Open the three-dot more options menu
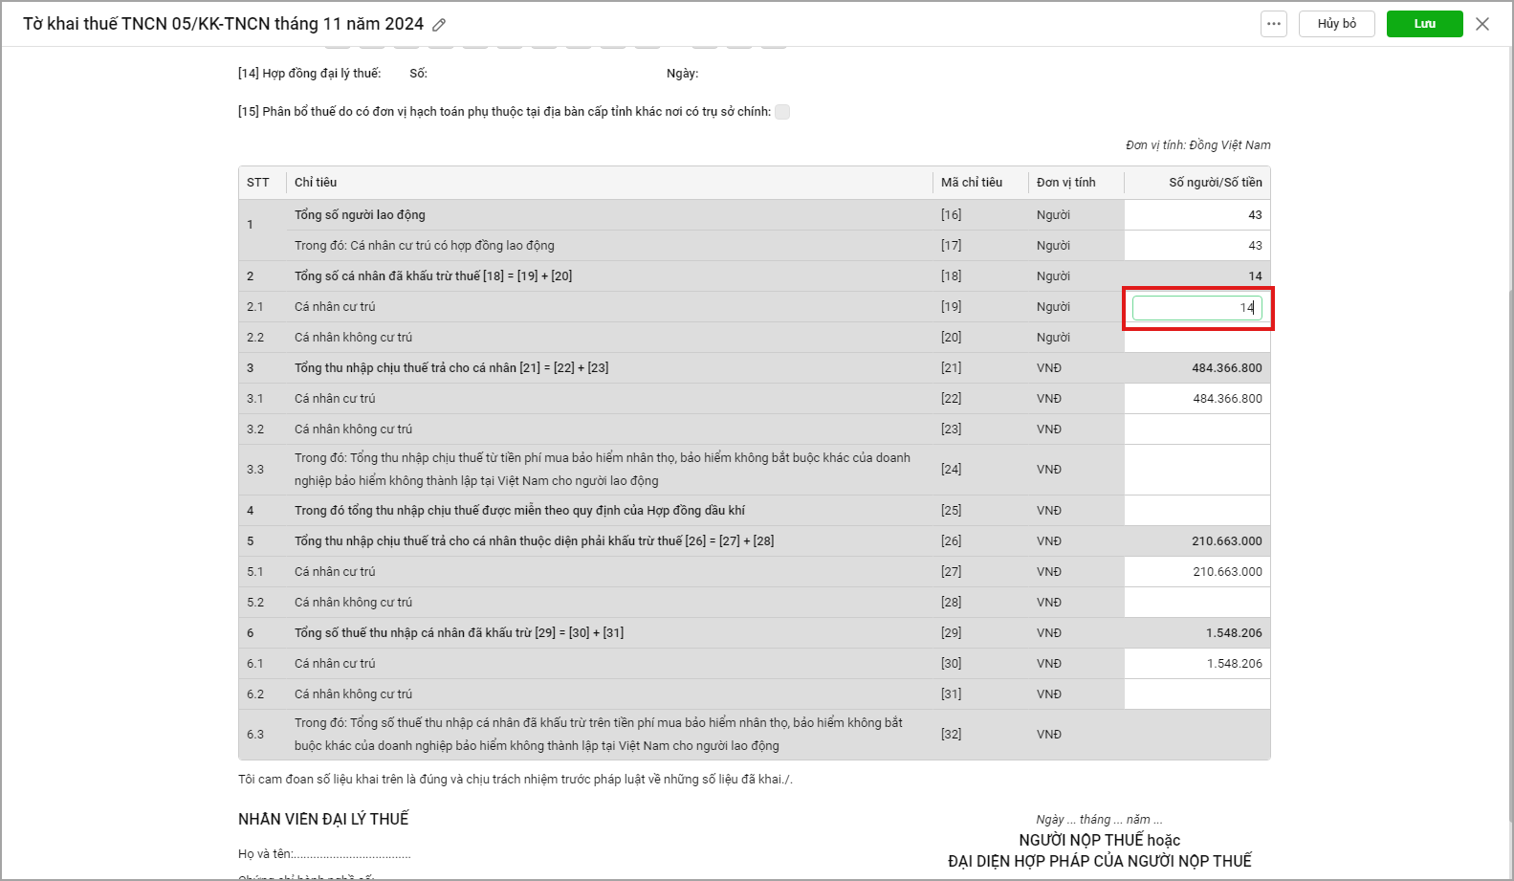This screenshot has height=881, width=1514. [1273, 24]
